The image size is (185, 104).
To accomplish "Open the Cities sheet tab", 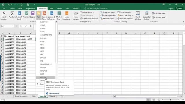I will coord(34,96).
